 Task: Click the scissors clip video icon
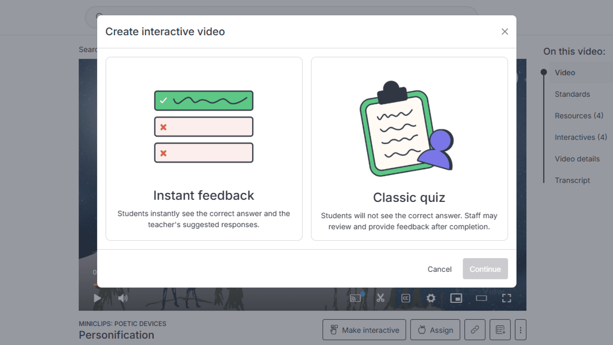click(x=380, y=298)
